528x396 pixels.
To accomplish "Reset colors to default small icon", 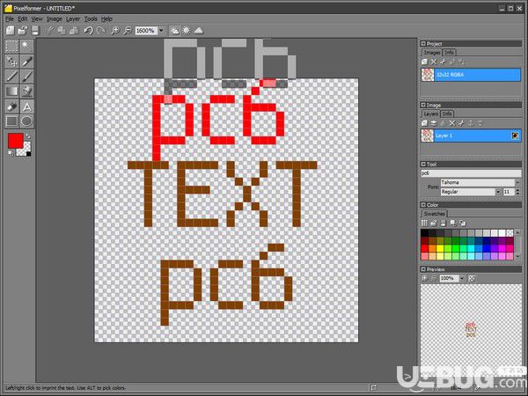I will click(x=11, y=153).
